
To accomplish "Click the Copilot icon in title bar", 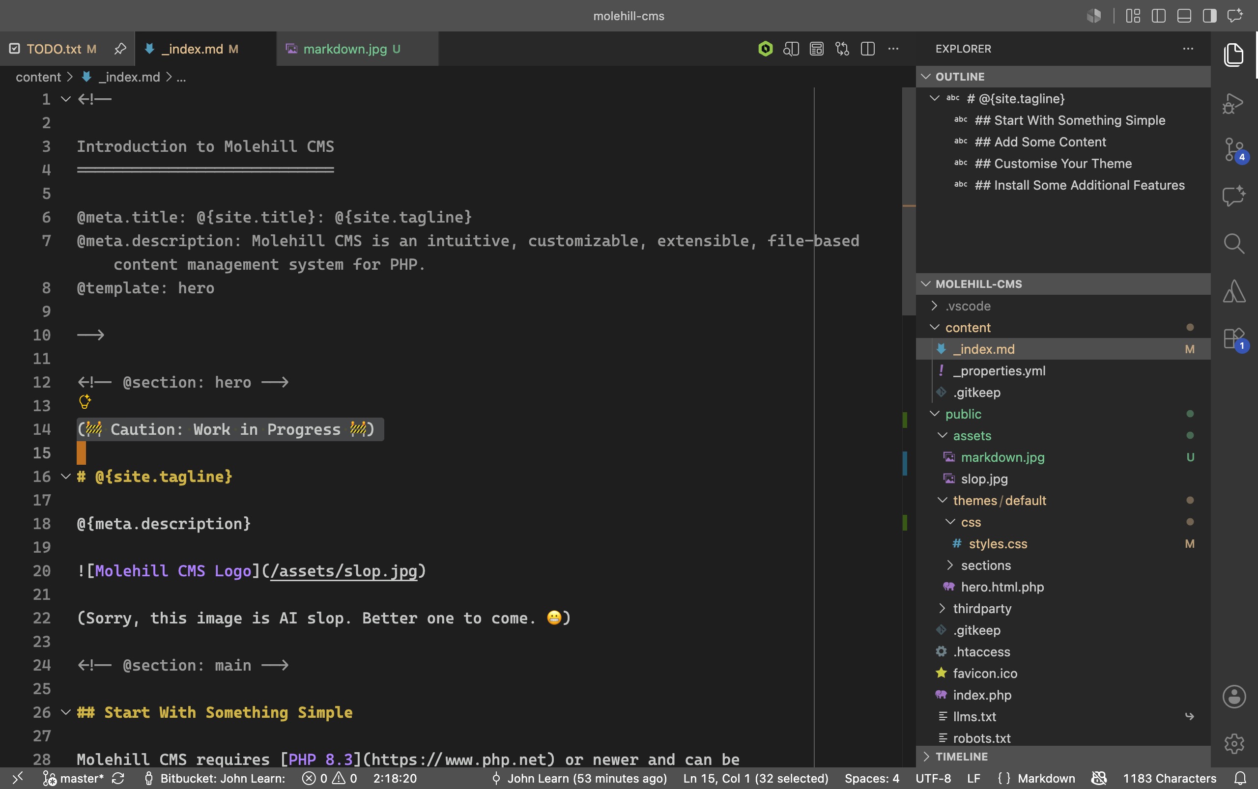I will pyautogui.click(x=1093, y=16).
